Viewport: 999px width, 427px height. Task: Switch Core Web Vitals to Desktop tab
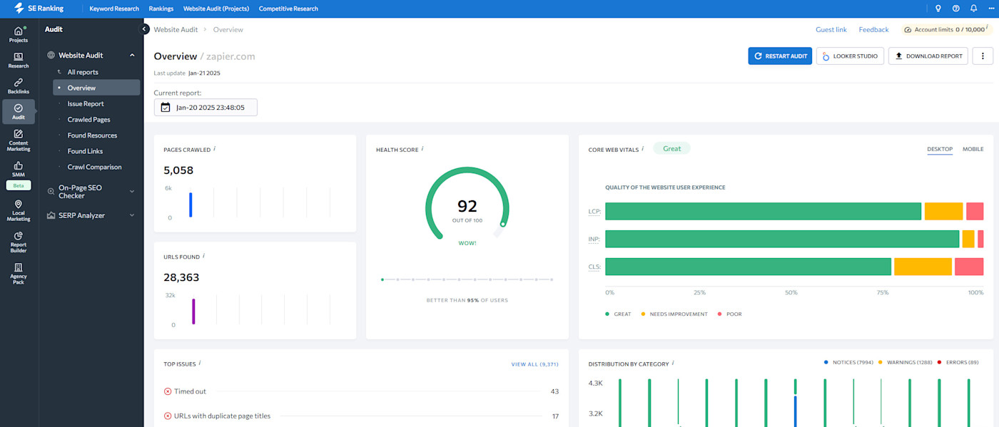tap(940, 149)
